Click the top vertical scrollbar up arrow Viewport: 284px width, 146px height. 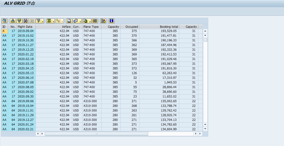pos(205,31)
